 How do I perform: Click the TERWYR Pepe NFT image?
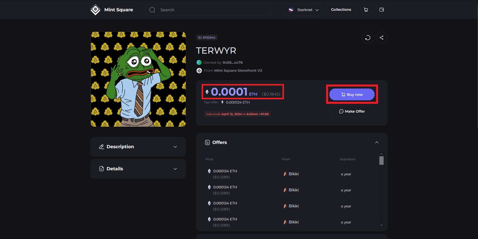tap(138, 79)
